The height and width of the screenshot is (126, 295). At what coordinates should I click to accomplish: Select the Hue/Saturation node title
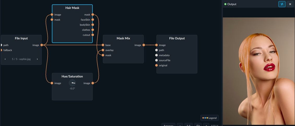pyautogui.click(x=72, y=76)
